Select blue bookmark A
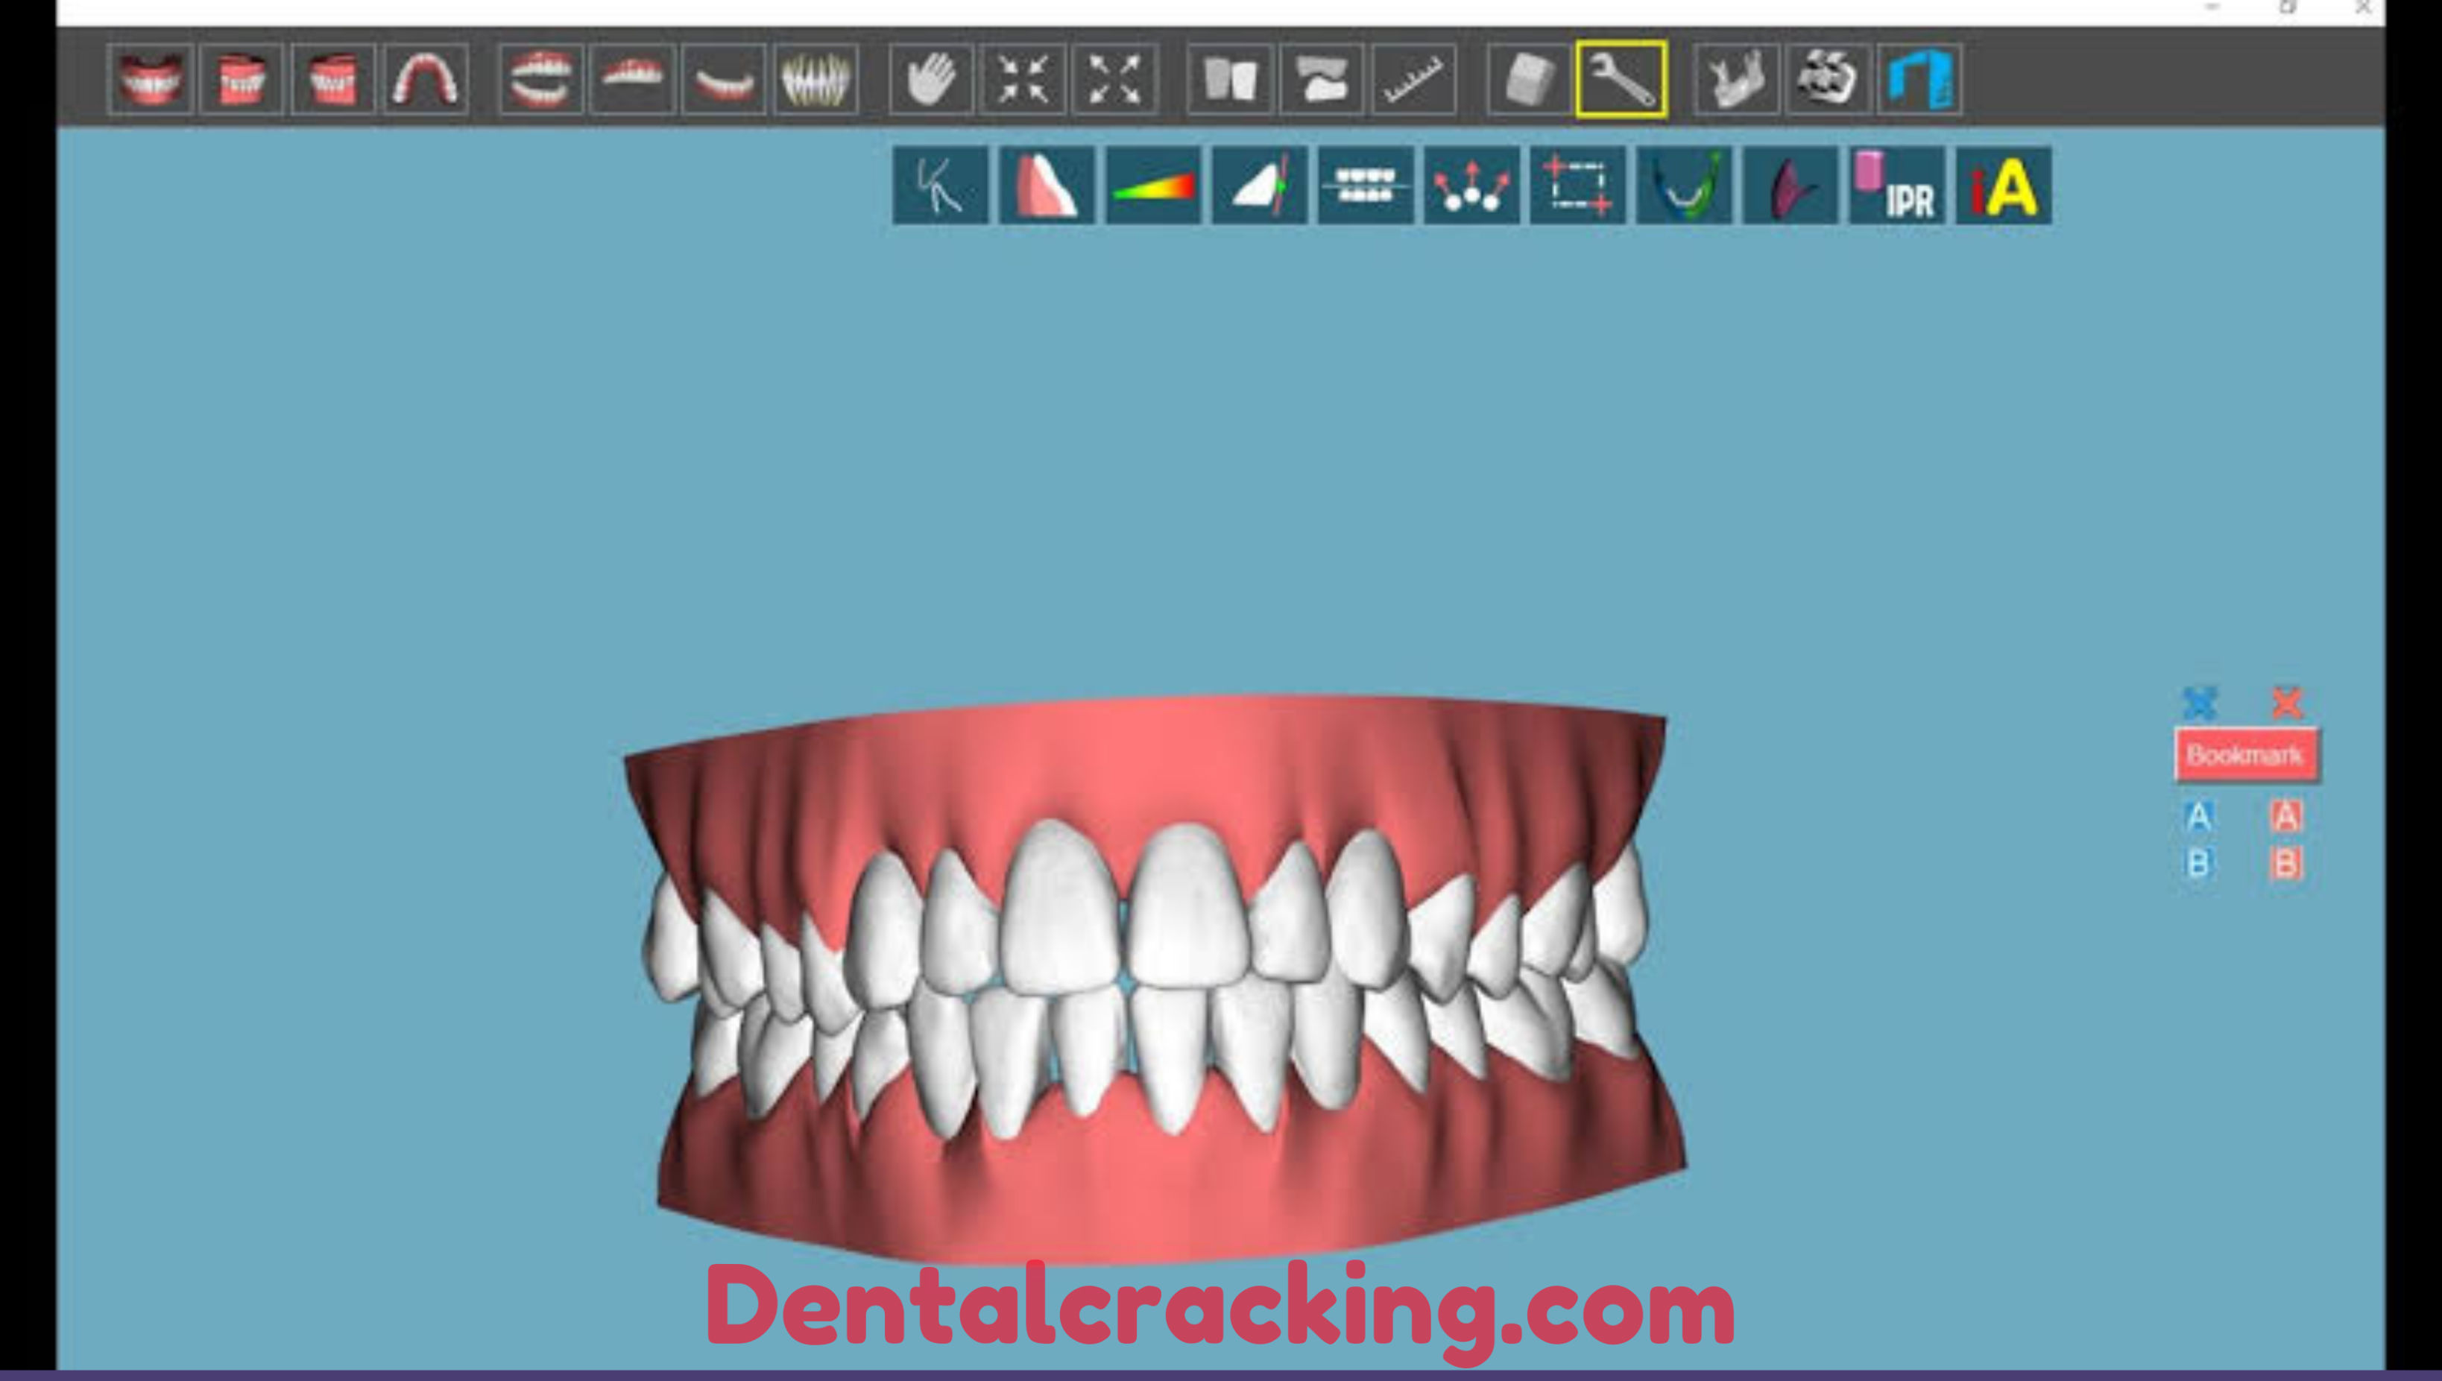This screenshot has height=1381, width=2442. (2198, 815)
